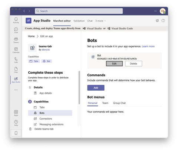Click the Messaging extensions pencil icon
This screenshot has height=151, width=178.
pyautogui.click(x=35, y=124)
